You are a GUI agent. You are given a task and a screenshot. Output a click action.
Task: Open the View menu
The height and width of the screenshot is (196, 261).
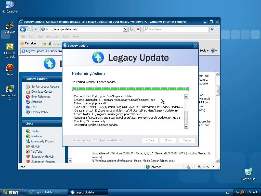pyautogui.click(x=40, y=36)
